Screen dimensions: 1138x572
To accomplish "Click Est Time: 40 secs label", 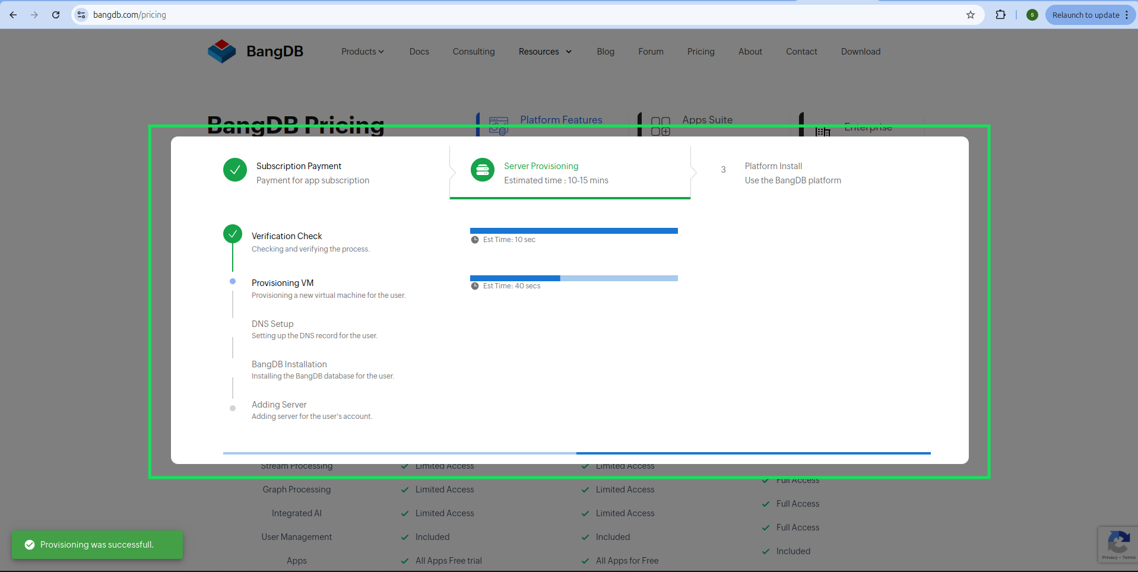I will pos(512,286).
